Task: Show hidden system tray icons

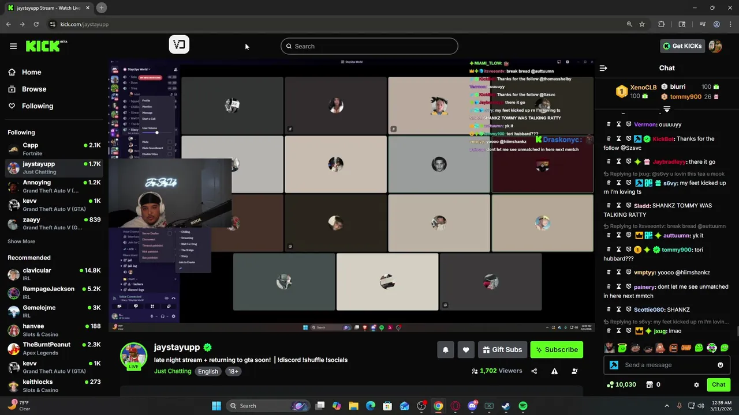Action: point(667,406)
